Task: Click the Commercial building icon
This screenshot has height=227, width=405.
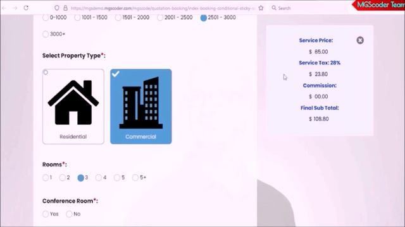Action: [x=140, y=103]
